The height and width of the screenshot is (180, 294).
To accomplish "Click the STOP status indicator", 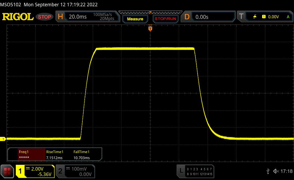I will click(x=45, y=17).
